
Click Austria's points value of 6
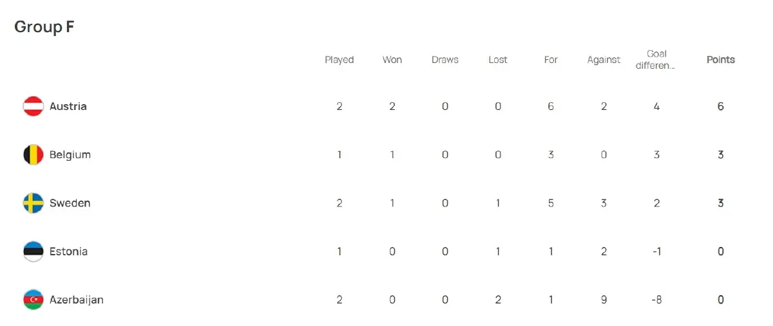point(720,106)
